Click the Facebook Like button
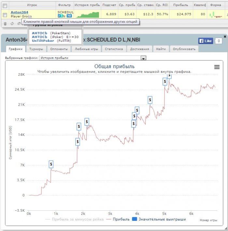This screenshot has height=231, width=228. point(206,41)
